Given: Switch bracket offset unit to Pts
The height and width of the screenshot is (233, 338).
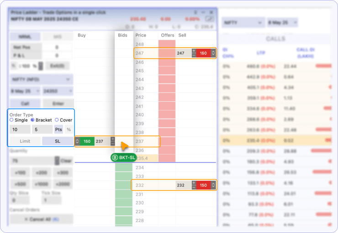Looking at the screenshot, I should [x=58, y=130].
